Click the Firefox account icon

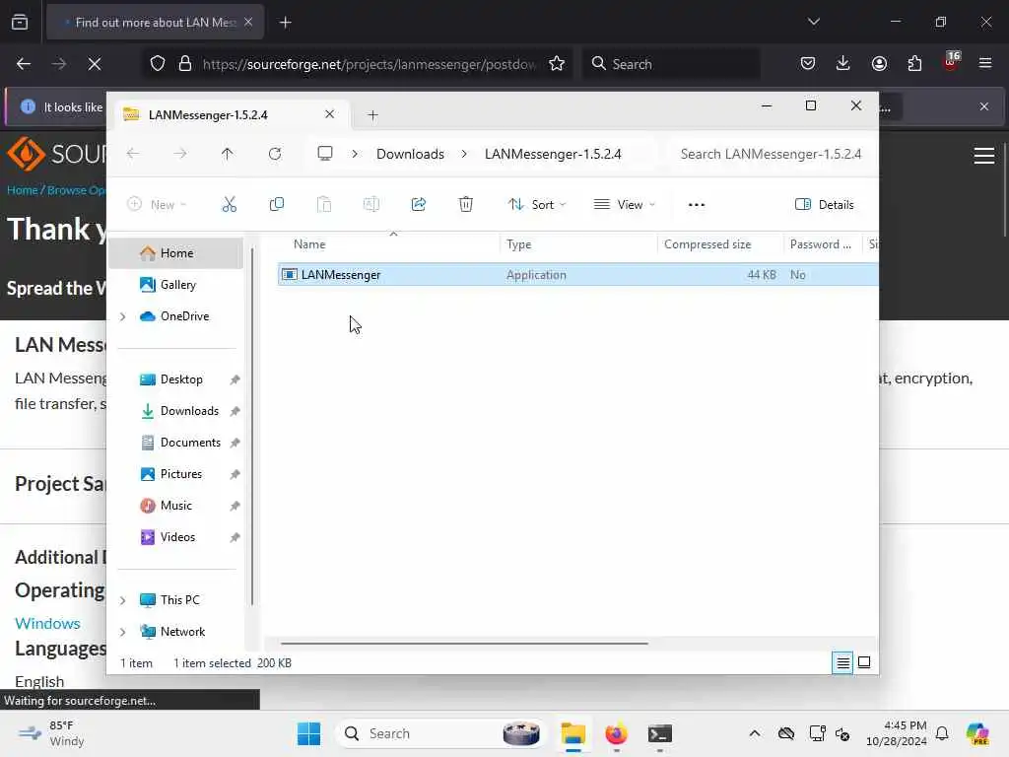tap(879, 63)
